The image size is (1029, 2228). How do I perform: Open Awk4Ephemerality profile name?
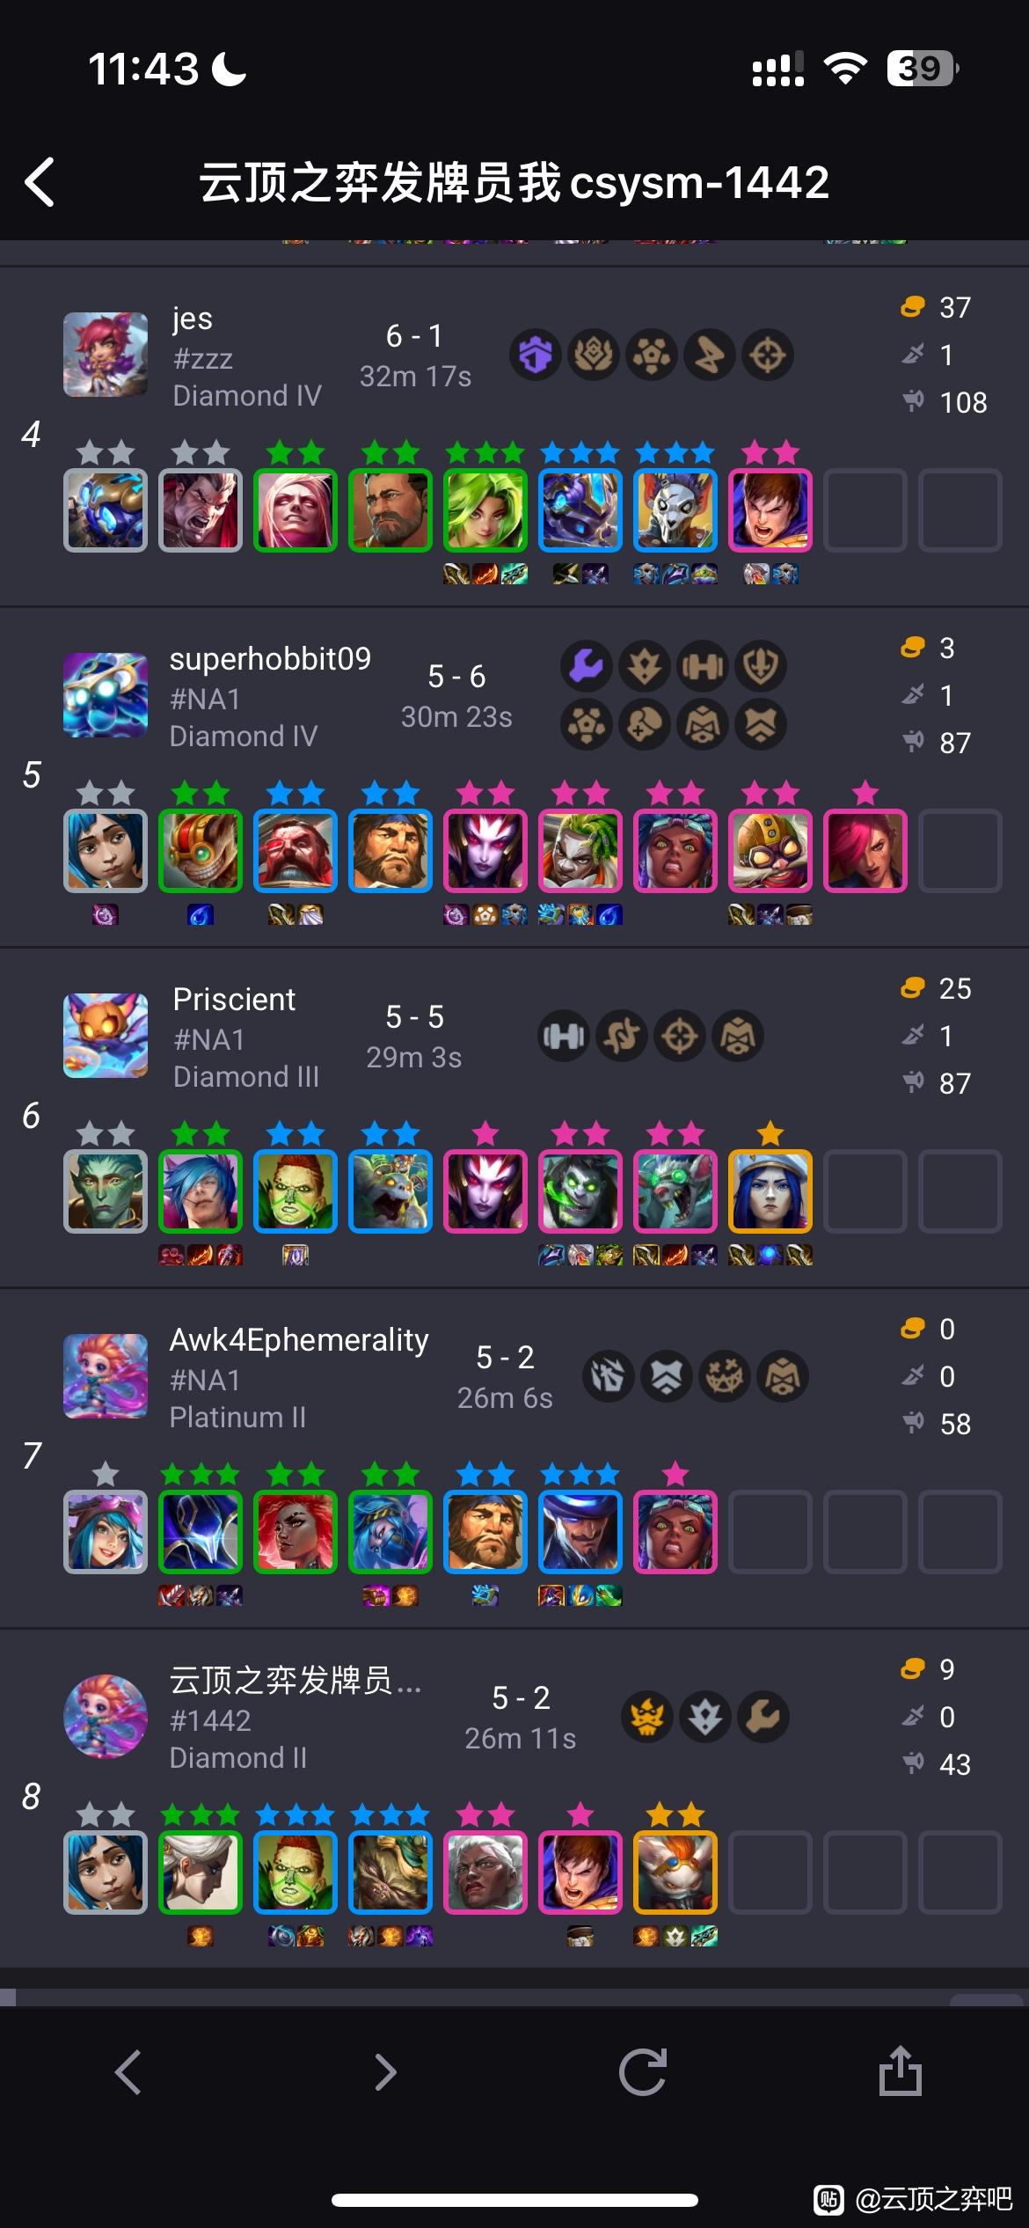[x=299, y=1339]
